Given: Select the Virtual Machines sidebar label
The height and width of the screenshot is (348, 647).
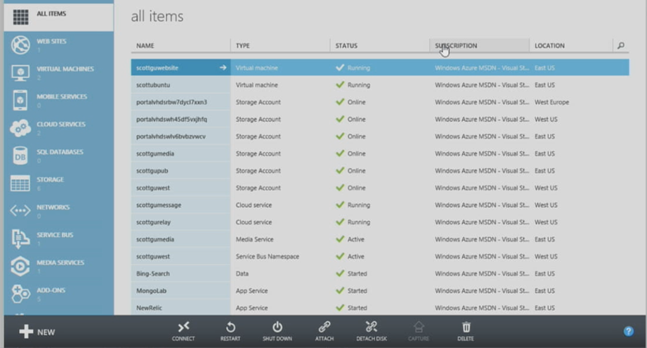Looking at the screenshot, I should 65,69.
